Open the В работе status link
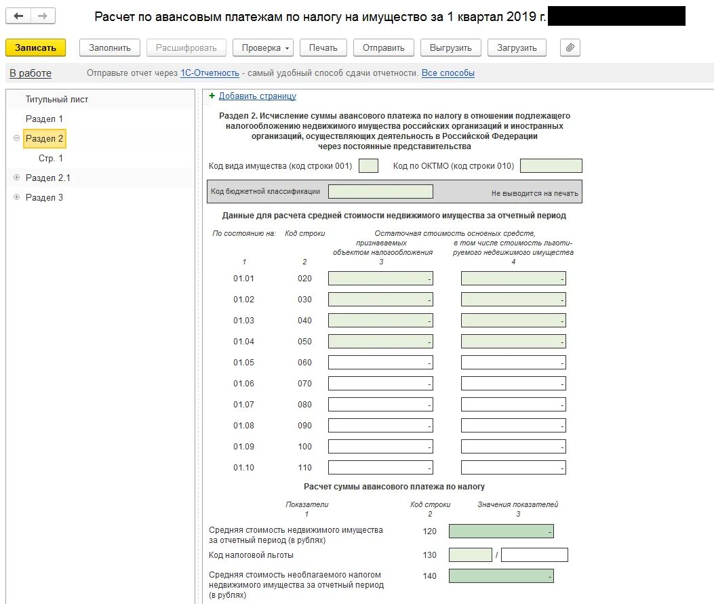The height and width of the screenshot is (604, 714). pyautogui.click(x=31, y=73)
